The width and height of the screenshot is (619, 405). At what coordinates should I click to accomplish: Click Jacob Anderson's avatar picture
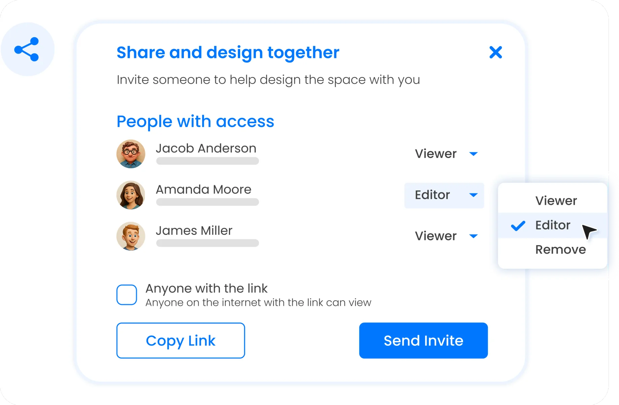pos(131,154)
